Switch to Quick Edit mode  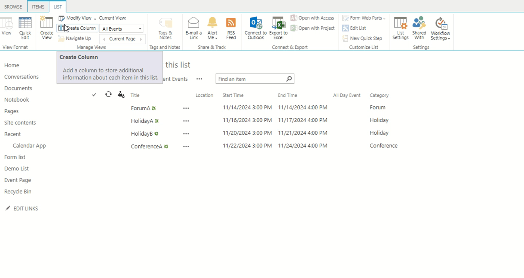coord(25,28)
